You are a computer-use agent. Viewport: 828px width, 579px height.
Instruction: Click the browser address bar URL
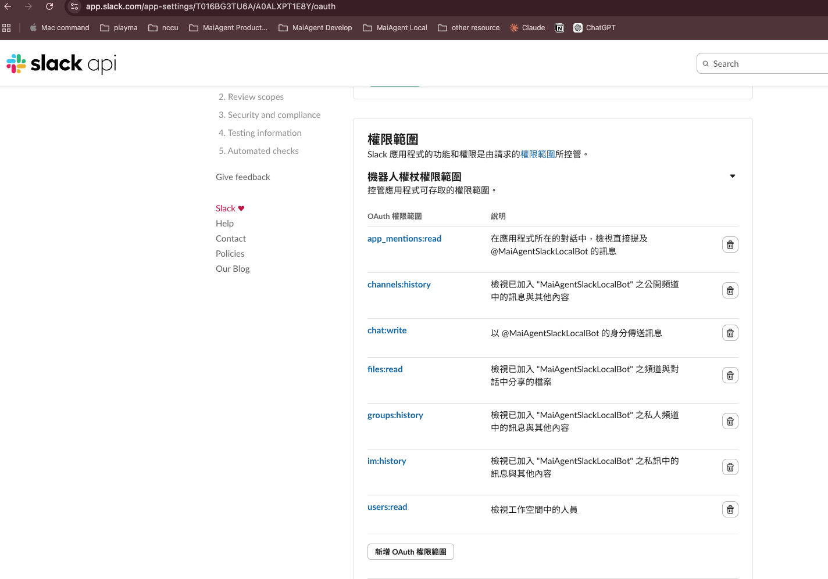click(x=210, y=7)
